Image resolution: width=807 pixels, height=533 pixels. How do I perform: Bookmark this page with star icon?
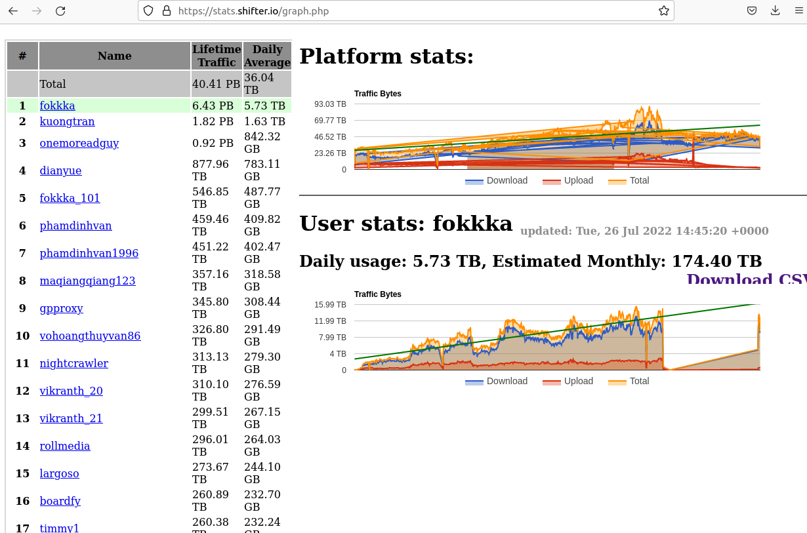coord(663,10)
